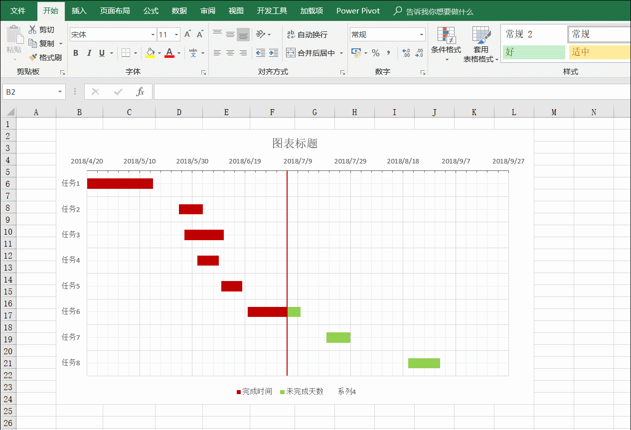Screen dimensions: 631x430
Task: Click the Cut (剪切) scissors icon
Action: point(33,30)
